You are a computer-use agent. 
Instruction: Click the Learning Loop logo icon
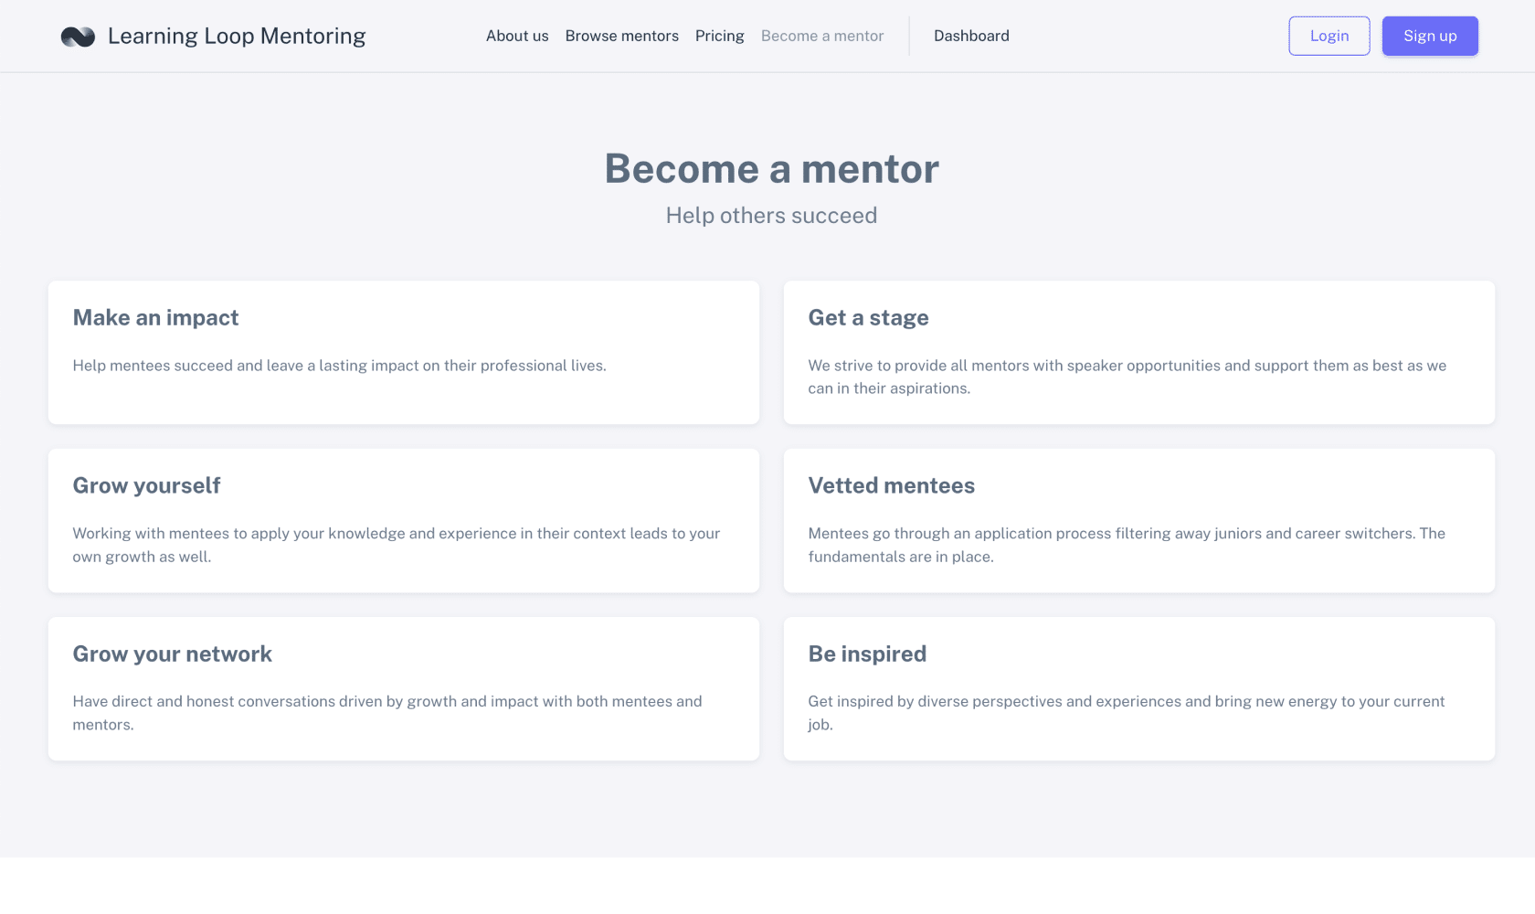78,37
